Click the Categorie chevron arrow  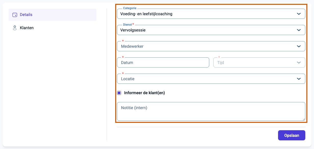299,14
